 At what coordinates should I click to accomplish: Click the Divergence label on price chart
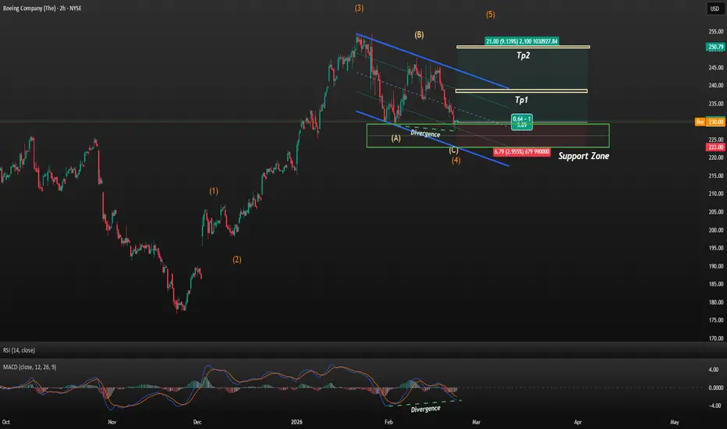coord(425,133)
